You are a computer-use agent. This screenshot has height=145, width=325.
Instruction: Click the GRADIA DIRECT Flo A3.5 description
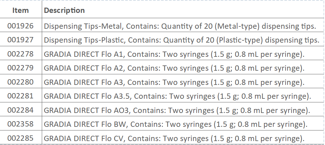177,96
